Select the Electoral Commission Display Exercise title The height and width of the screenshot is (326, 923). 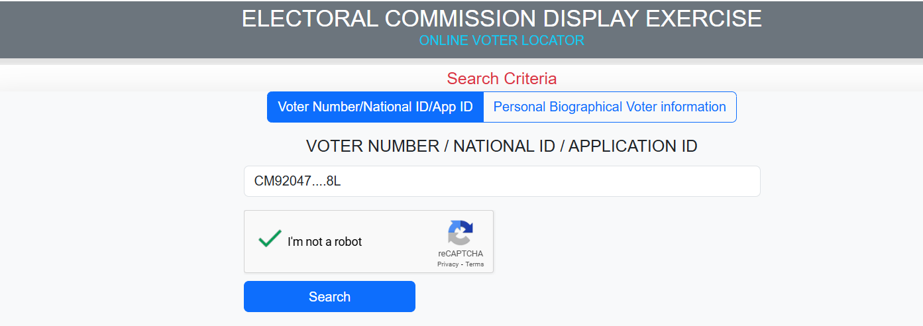[502, 19]
